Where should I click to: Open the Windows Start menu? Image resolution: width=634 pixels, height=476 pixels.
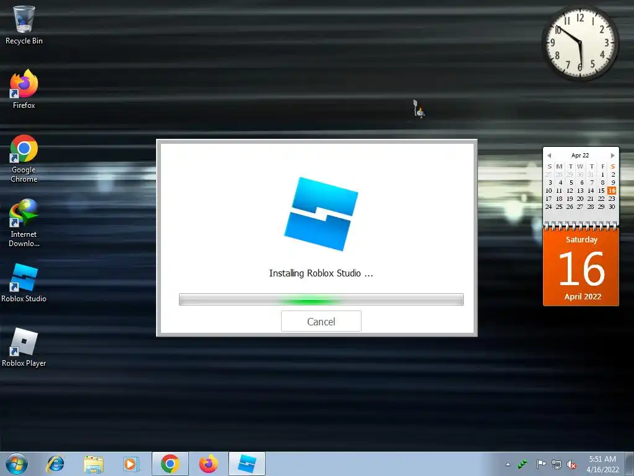[x=17, y=464]
